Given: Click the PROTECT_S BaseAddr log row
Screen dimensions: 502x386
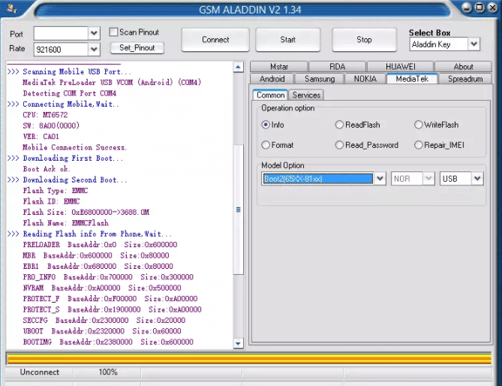Looking at the screenshot, I should pyautogui.click(x=112, y=309).
